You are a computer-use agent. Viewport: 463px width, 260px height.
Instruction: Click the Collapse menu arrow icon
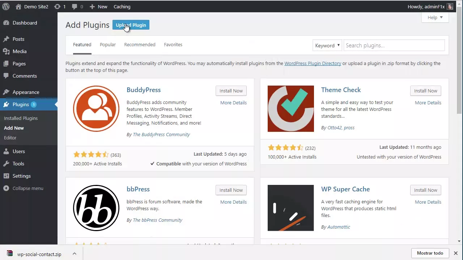pos(6,188)
